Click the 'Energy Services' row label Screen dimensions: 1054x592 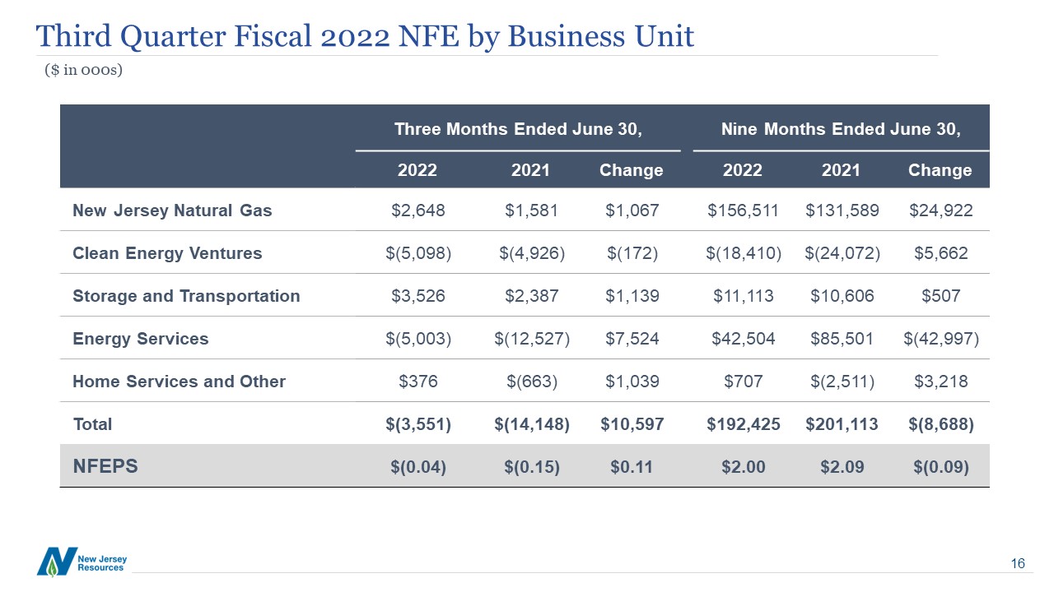(141, 339)
